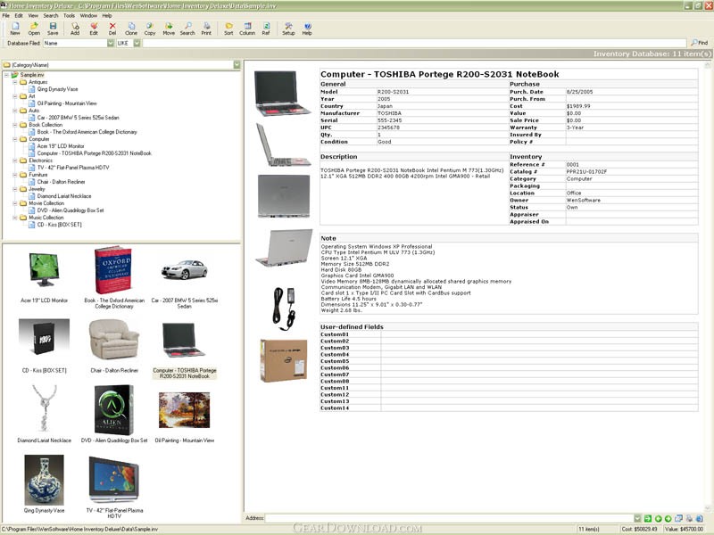Open the Address bar dropdown arrow

tap(637, 518)
